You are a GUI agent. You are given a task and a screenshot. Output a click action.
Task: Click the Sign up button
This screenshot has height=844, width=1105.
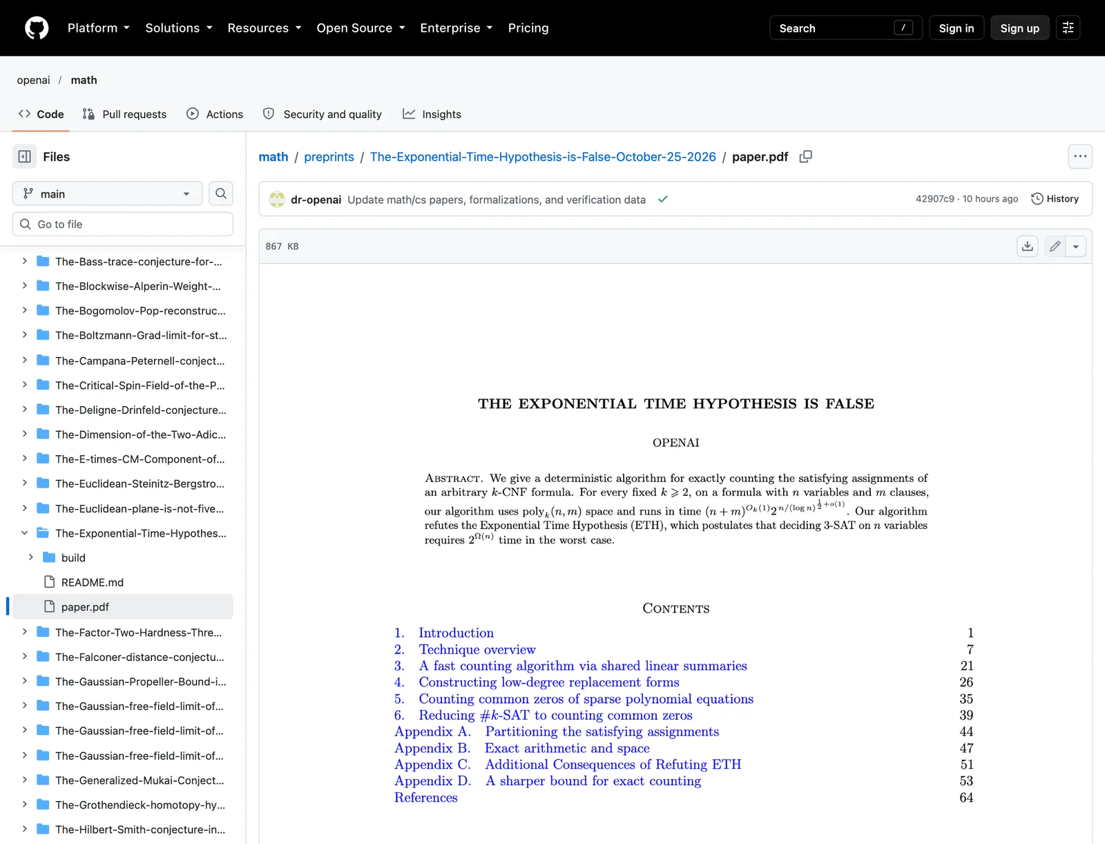(1019, 28)
